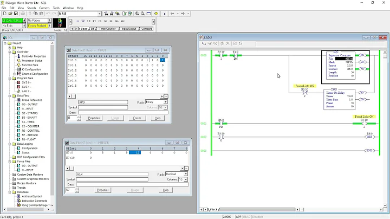Open Cross Reference under Data Files
The height and width of the screenshot is (219, 390).
pos(32,100)
